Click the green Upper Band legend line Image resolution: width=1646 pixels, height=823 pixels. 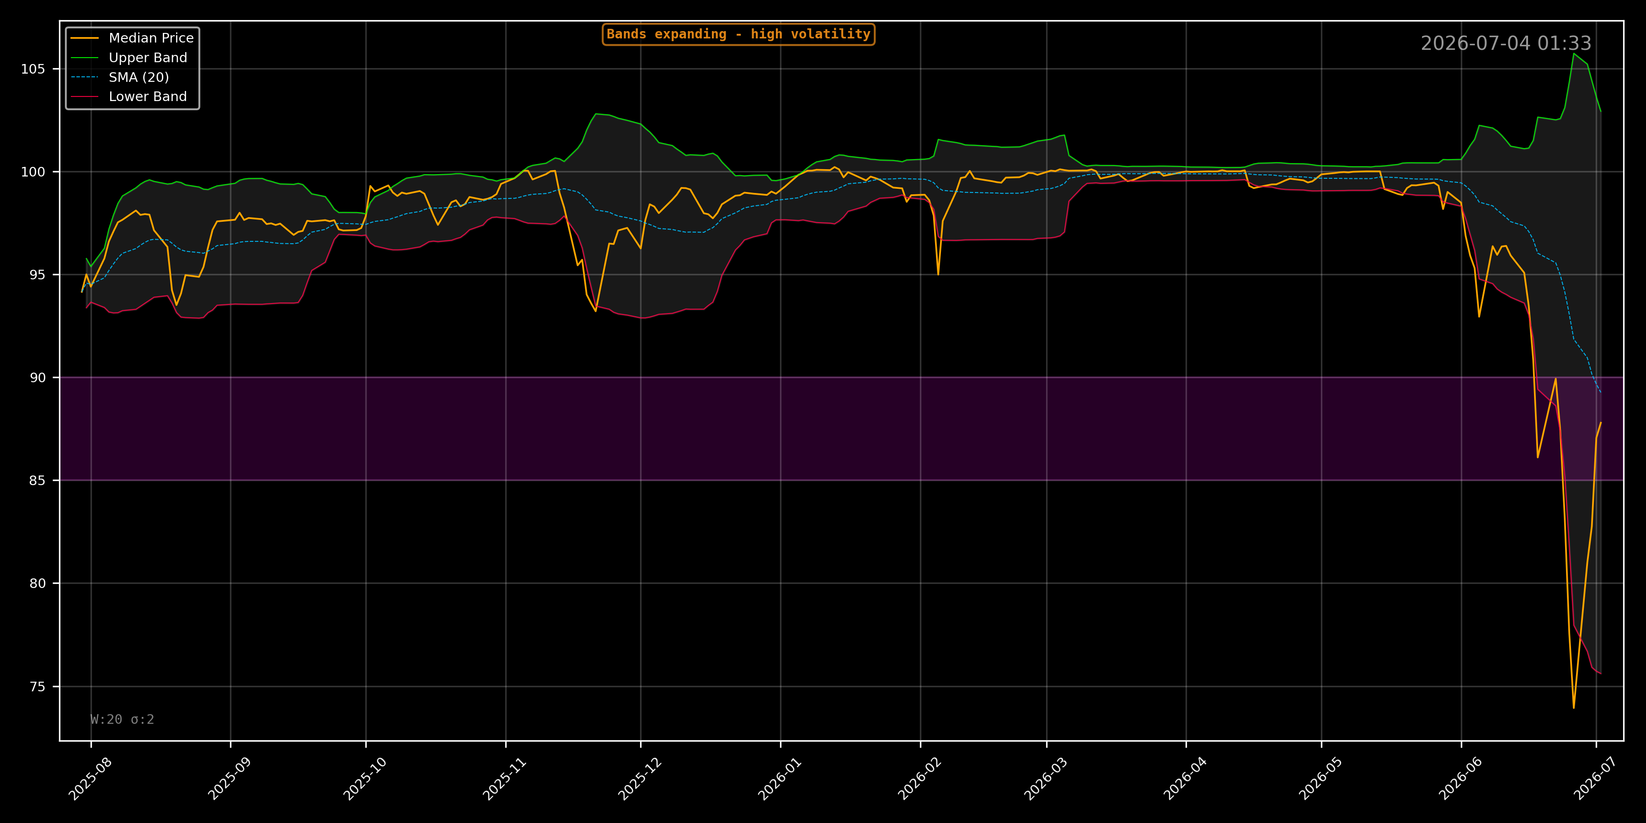pos(84,58)
